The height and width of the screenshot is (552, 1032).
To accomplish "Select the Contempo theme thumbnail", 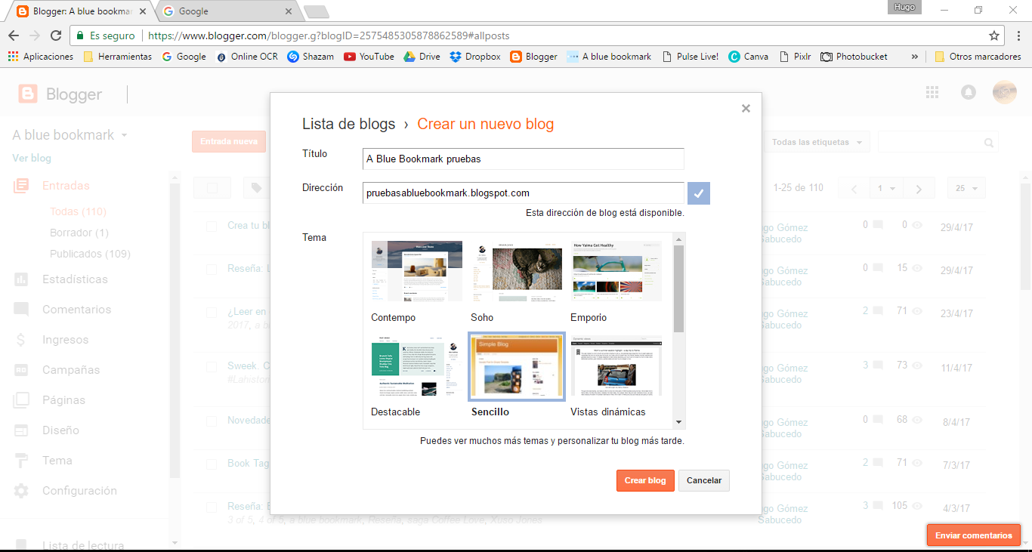I will point(416,271).
